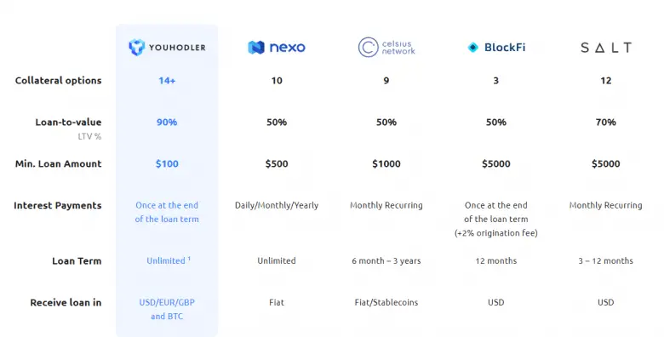The image size is (664, 337).
Task: Select YouHodler's 14+ collateral options value
Action: click(x=167, y=81)
